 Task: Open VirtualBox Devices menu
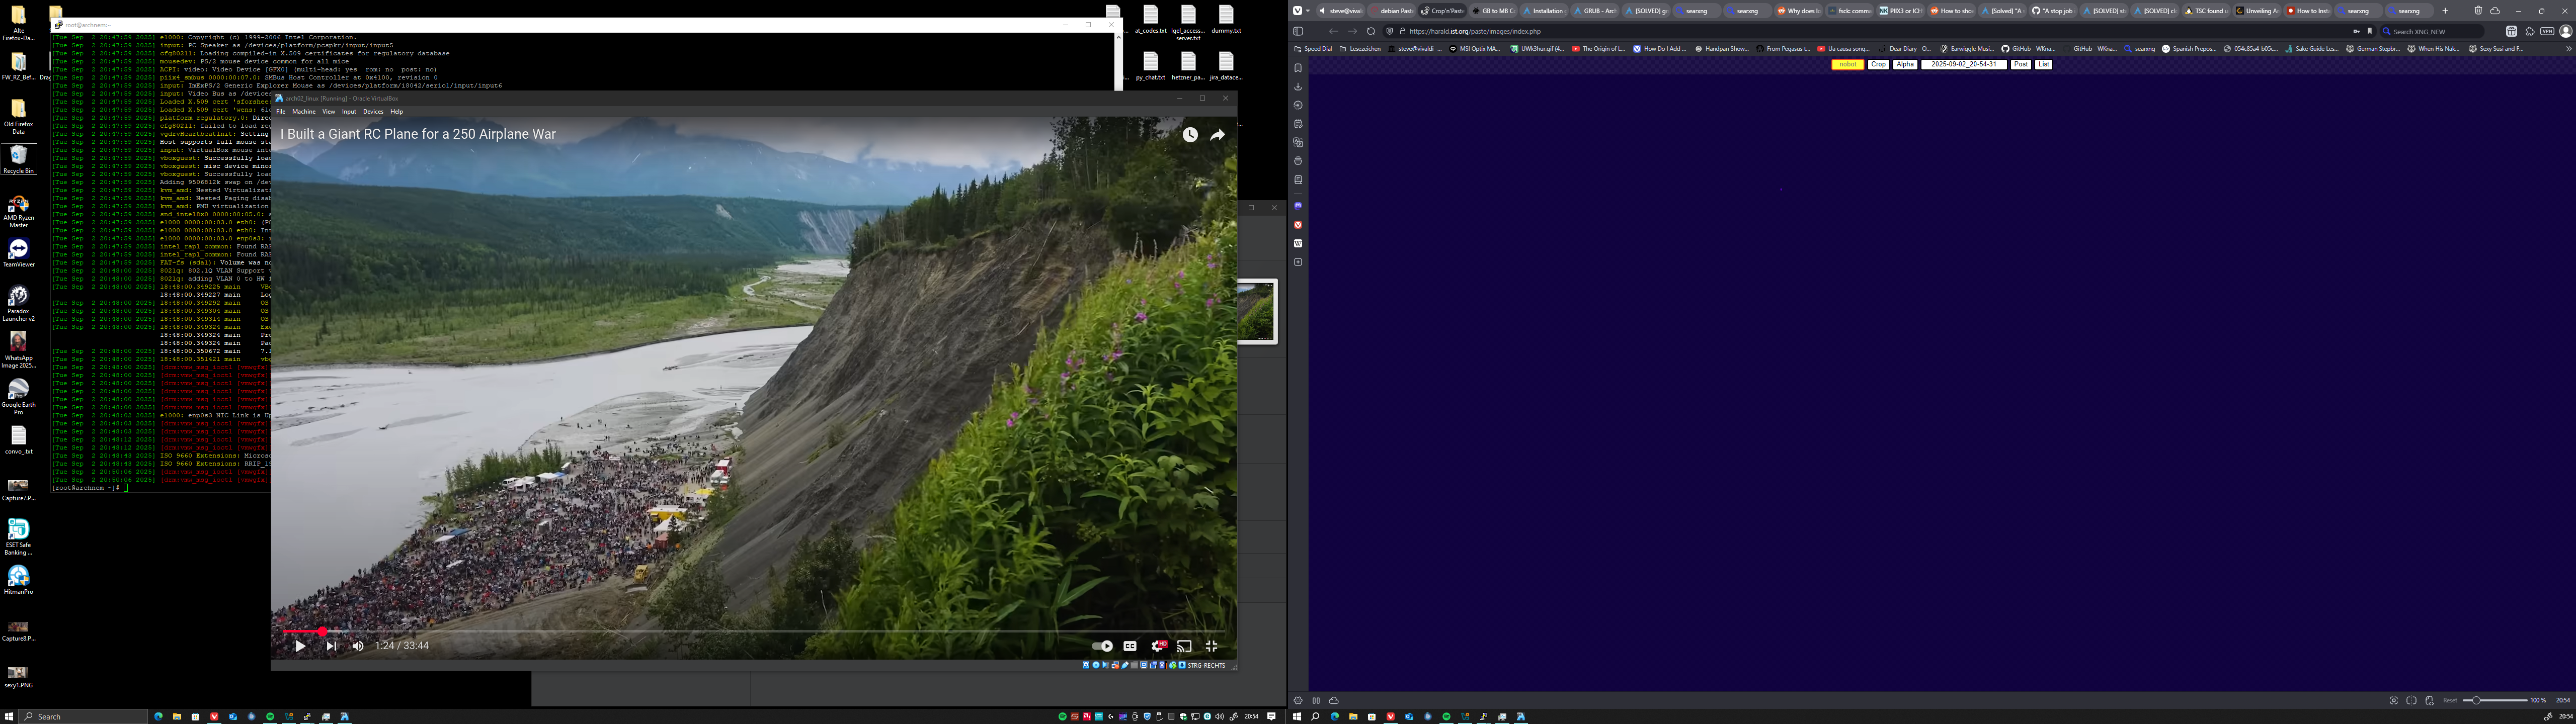click(373, 111)
